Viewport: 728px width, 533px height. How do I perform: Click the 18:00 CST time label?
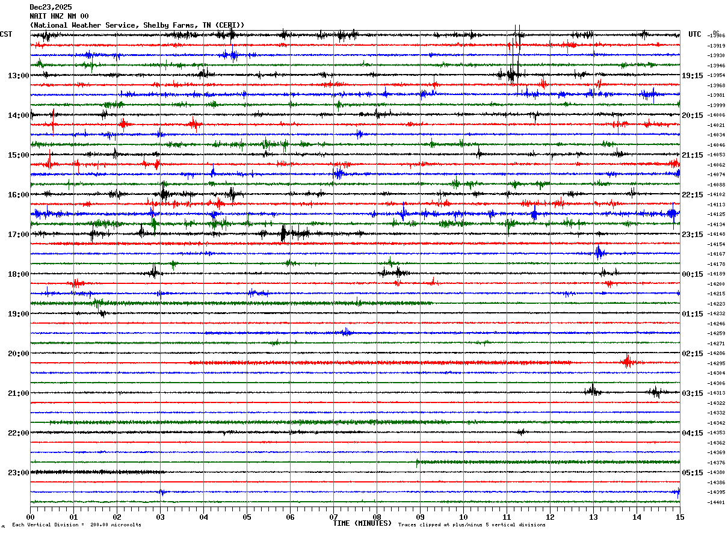point(18,274)
